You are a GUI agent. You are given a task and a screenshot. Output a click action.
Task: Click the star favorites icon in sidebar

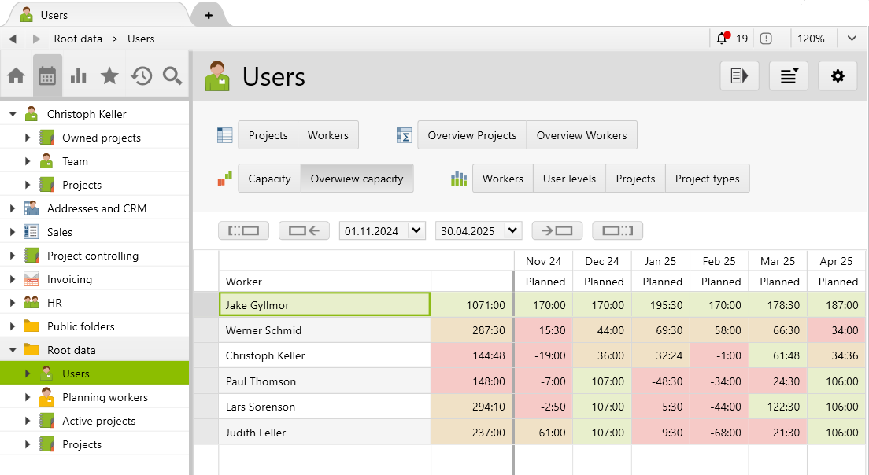pyautogui.click(x=109, y=75)
